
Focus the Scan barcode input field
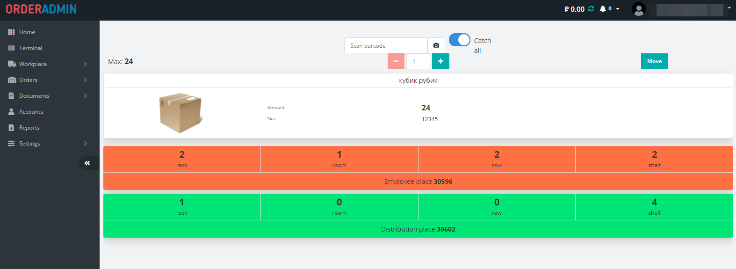tap(386, 45)
